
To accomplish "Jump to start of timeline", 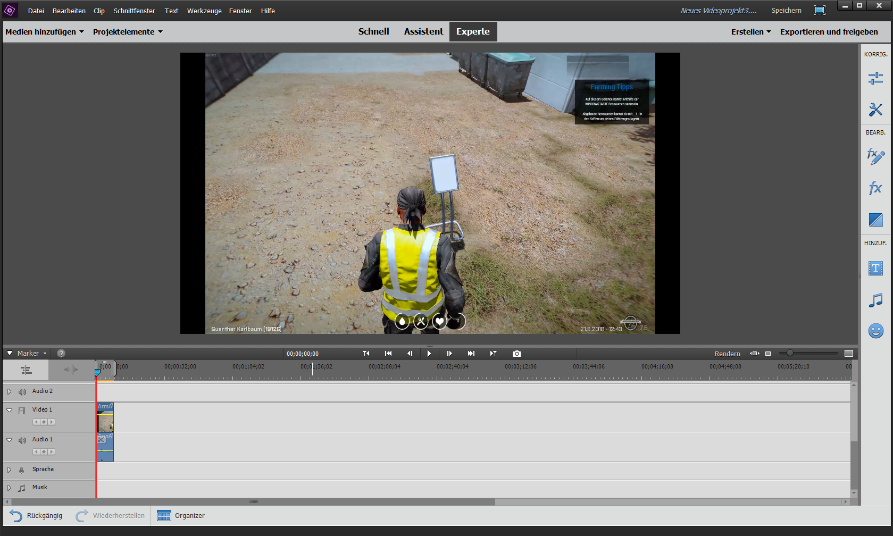I will [388, 354].
